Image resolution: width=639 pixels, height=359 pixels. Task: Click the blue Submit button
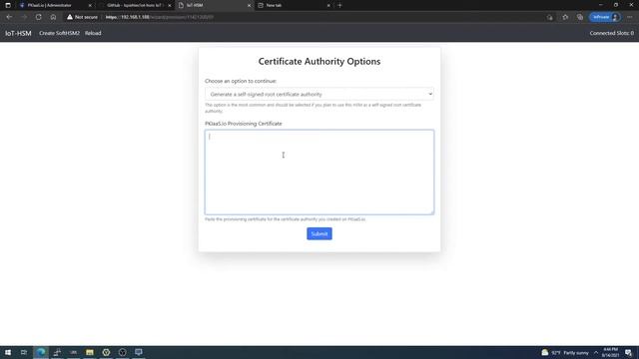(x=319, y=233)
